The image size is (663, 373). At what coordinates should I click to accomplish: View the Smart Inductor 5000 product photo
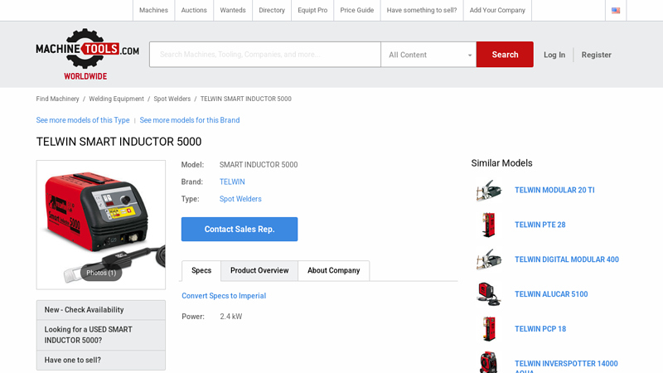101,225
